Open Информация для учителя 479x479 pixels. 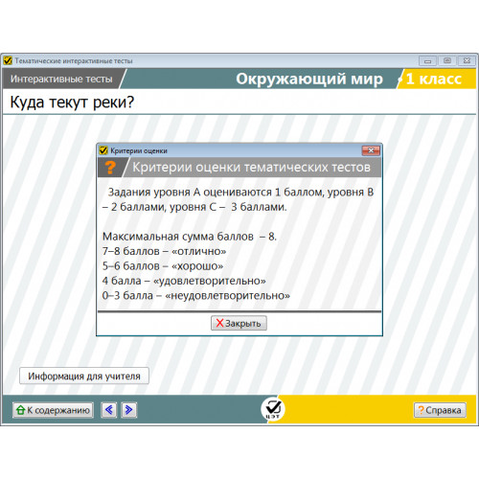click(84, 376)
